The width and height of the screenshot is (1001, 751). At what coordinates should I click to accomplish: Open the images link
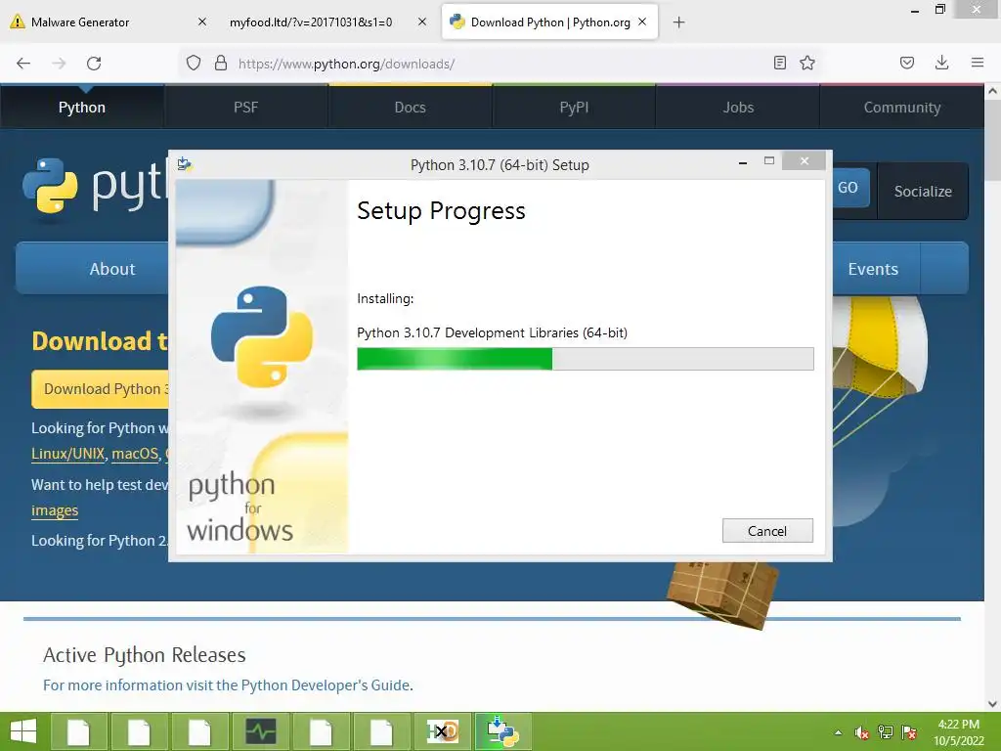pyautogui.click(x=55, y=510)
